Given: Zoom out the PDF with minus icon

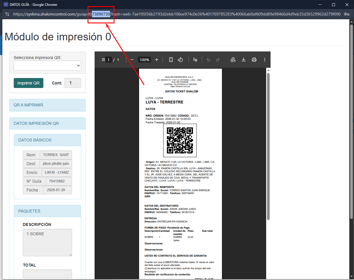Looking at the screenshot, I should tap(132, 60).
